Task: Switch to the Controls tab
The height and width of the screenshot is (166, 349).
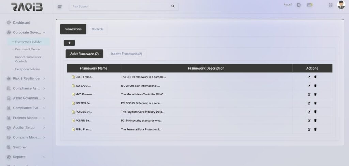Action: (97, 29)
